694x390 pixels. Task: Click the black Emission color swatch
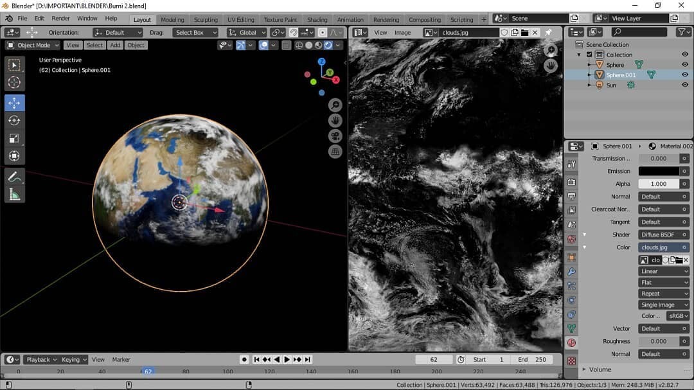(x=658, y=171)
